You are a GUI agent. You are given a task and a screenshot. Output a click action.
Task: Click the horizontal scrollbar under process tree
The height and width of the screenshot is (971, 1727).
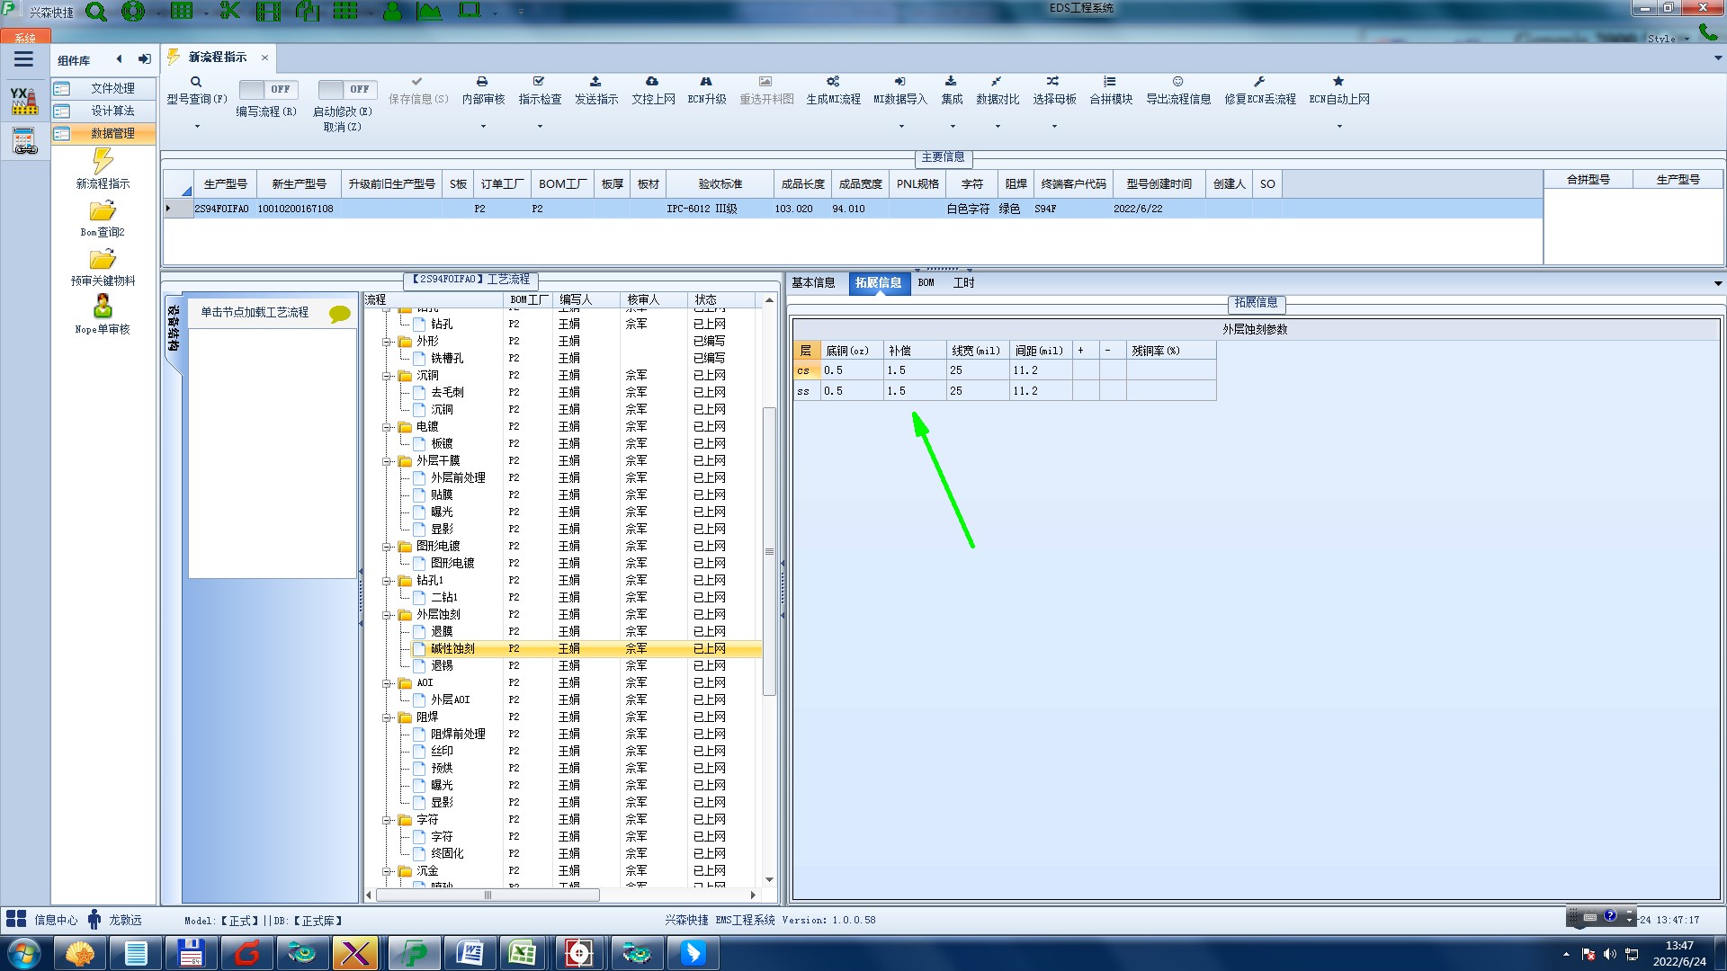coord(488,895)
